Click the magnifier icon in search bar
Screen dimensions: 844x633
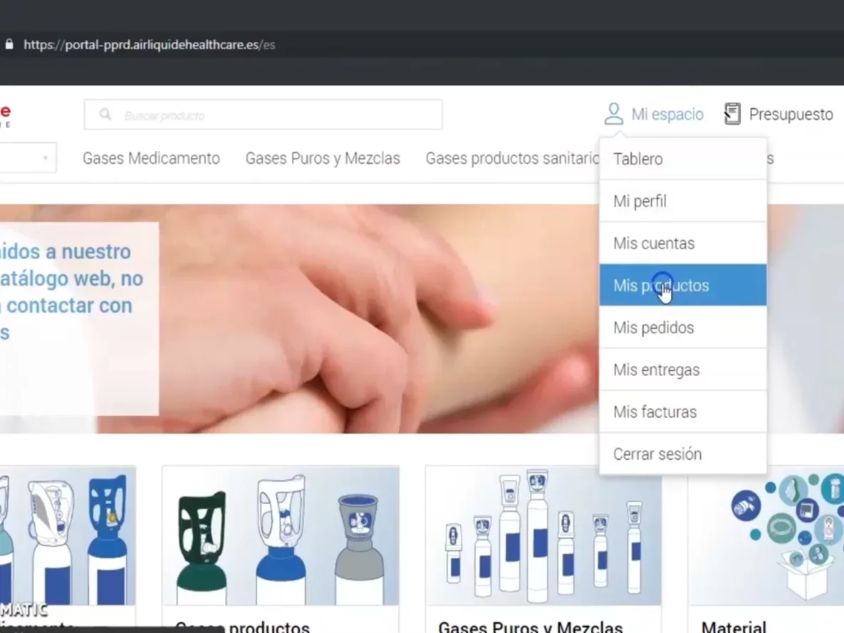(105, 115)
